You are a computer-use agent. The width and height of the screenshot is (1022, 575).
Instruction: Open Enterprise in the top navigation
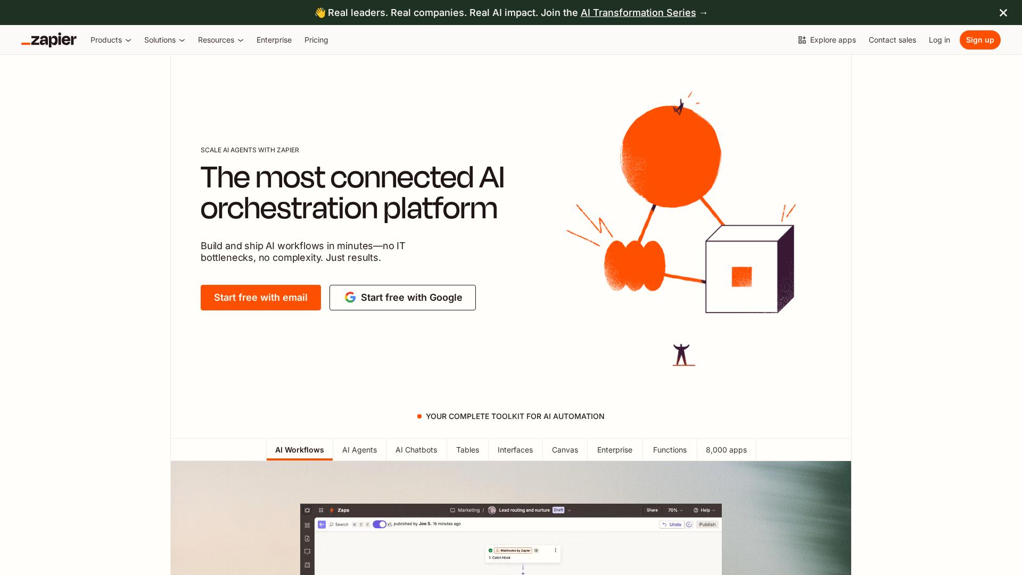click(x=274, y=40)
